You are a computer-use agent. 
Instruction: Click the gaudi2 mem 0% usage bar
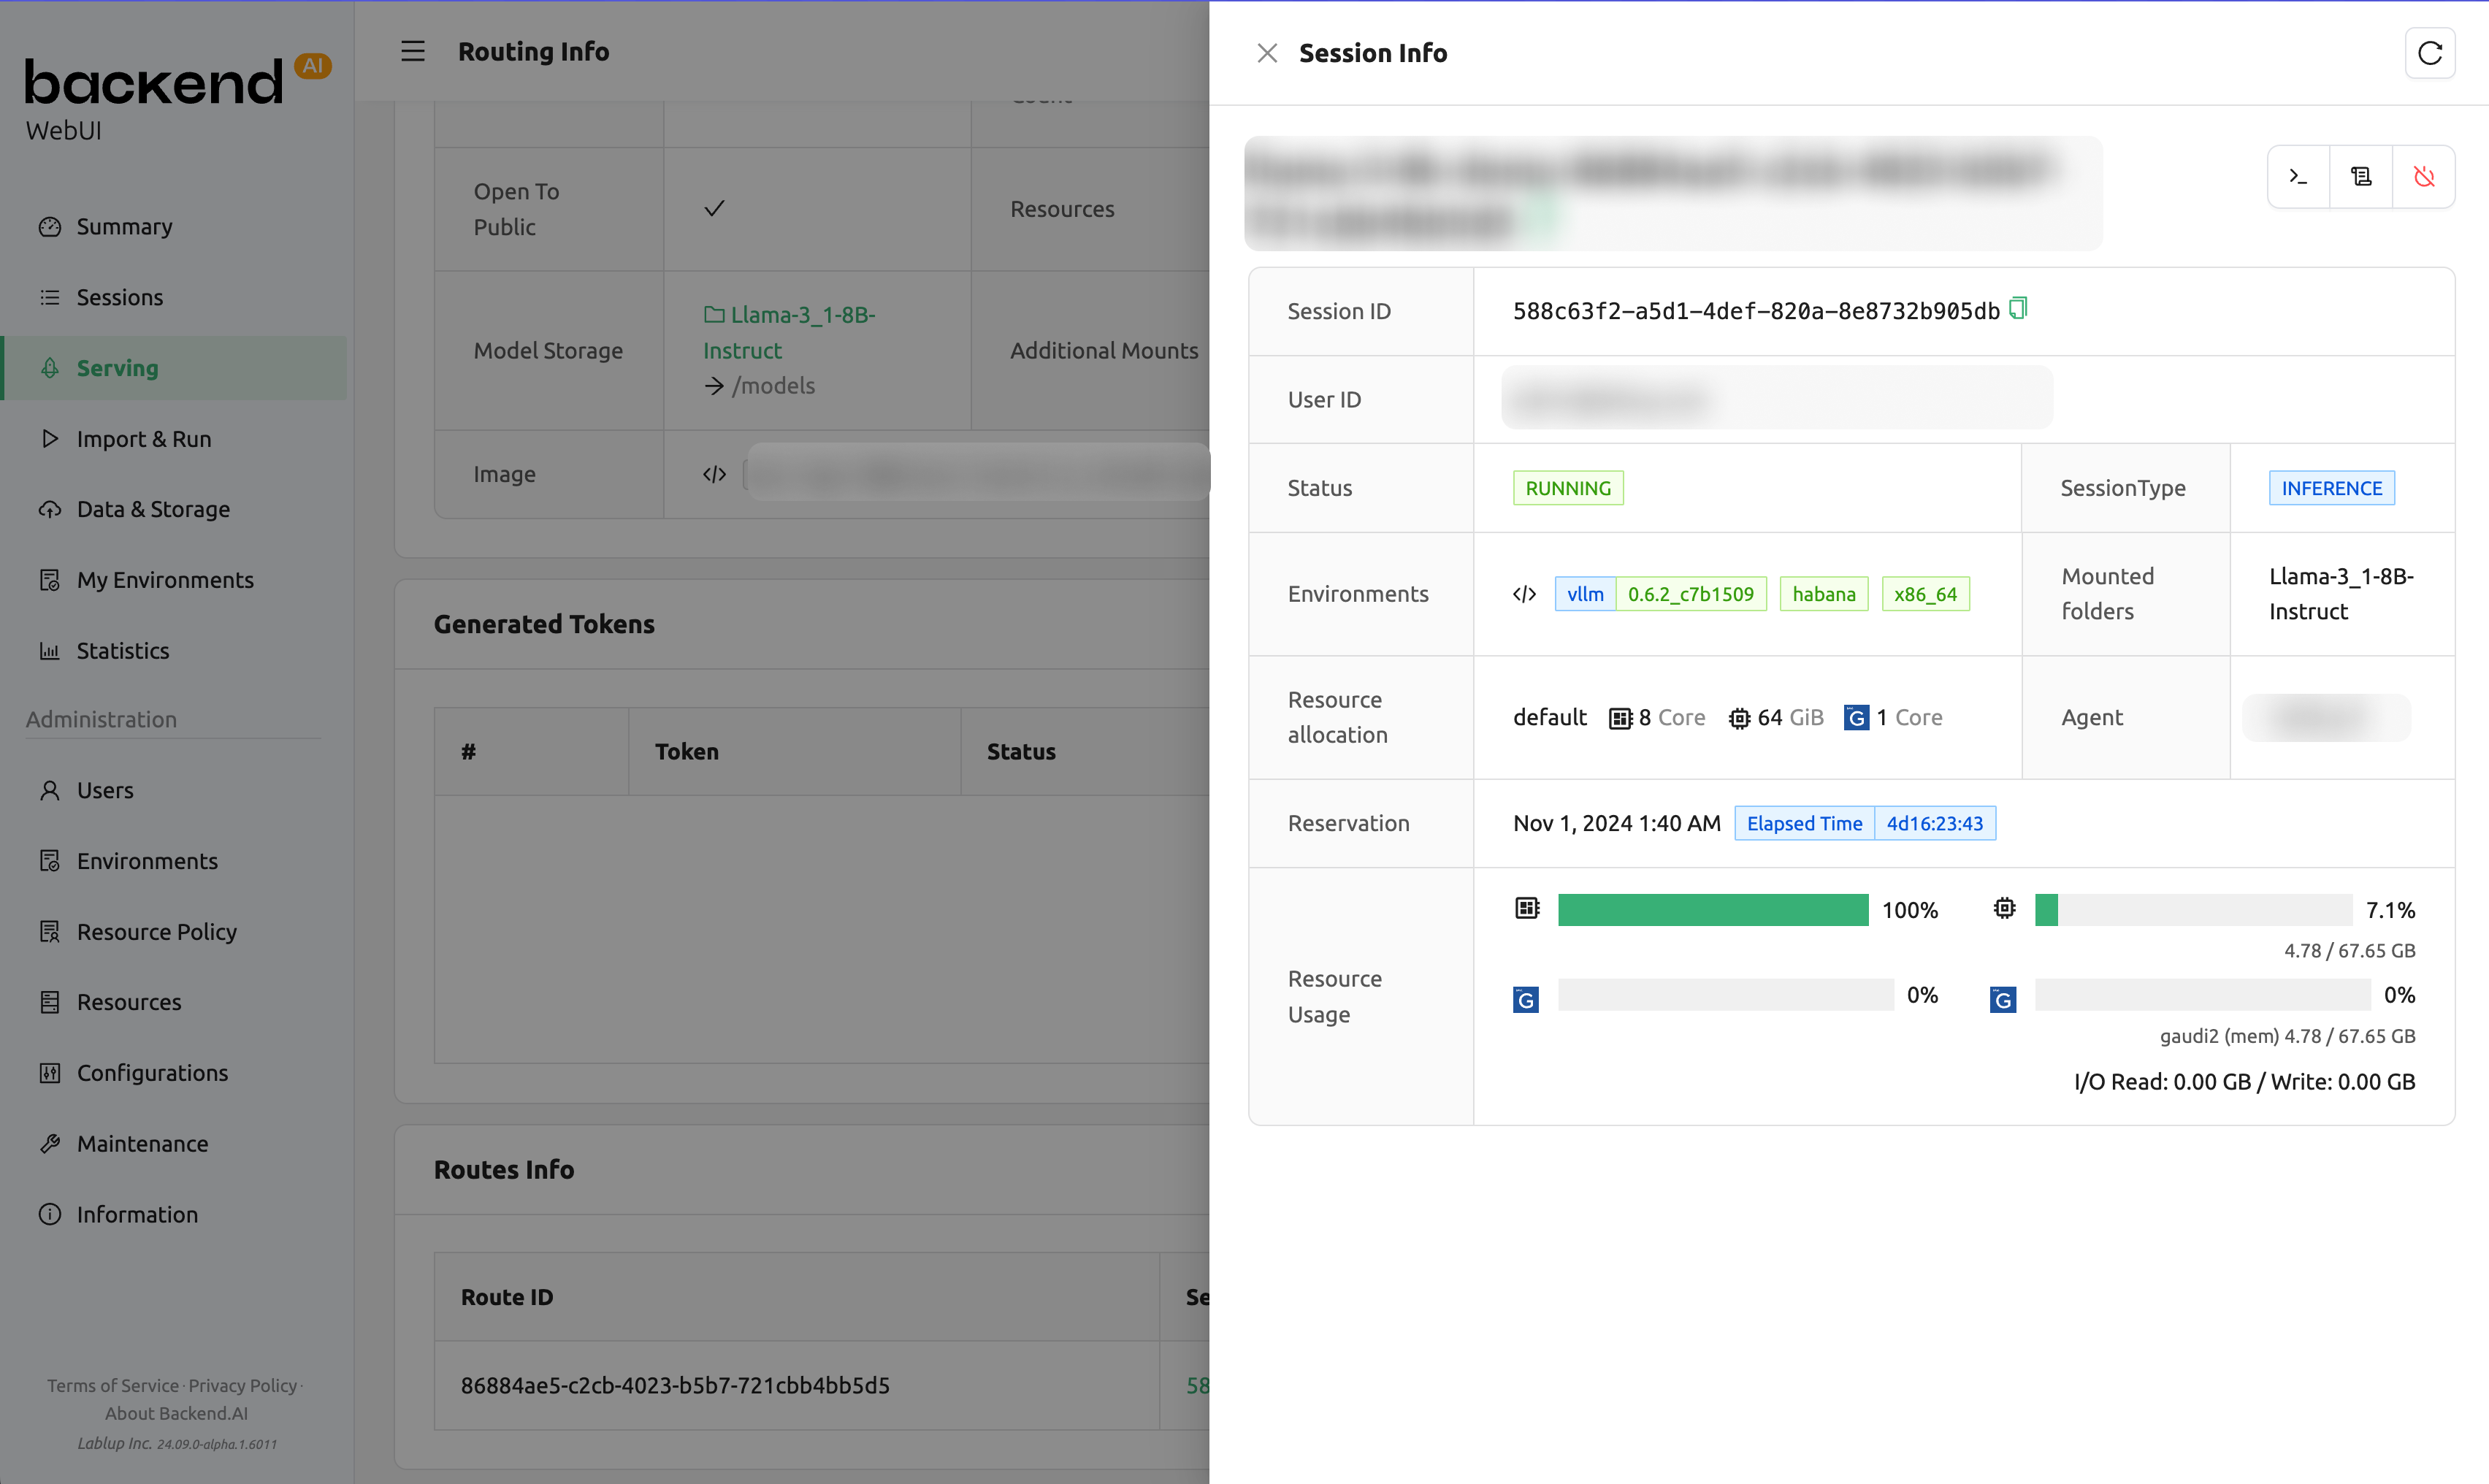point(2203,995)
